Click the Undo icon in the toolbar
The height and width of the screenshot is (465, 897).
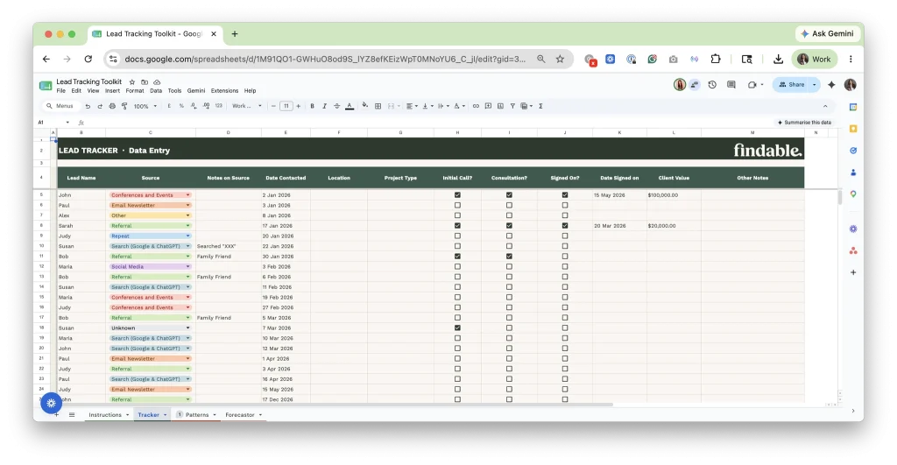pos(88,106)
